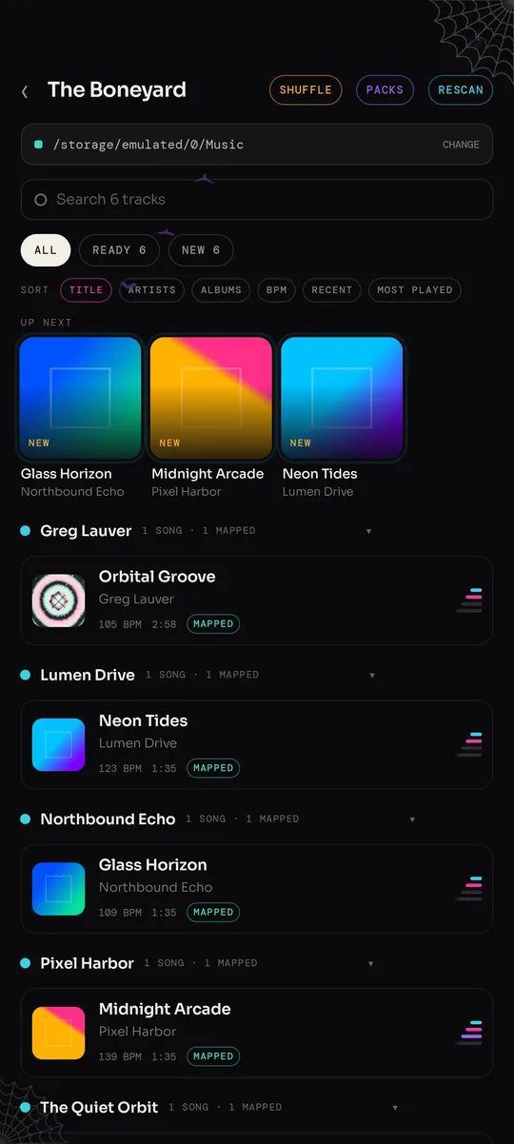This screenshot has height=1144, width=514.
Task: Collapse the Lumen Drive artist group
Action: pyautogui.click(x=372, y=675)
